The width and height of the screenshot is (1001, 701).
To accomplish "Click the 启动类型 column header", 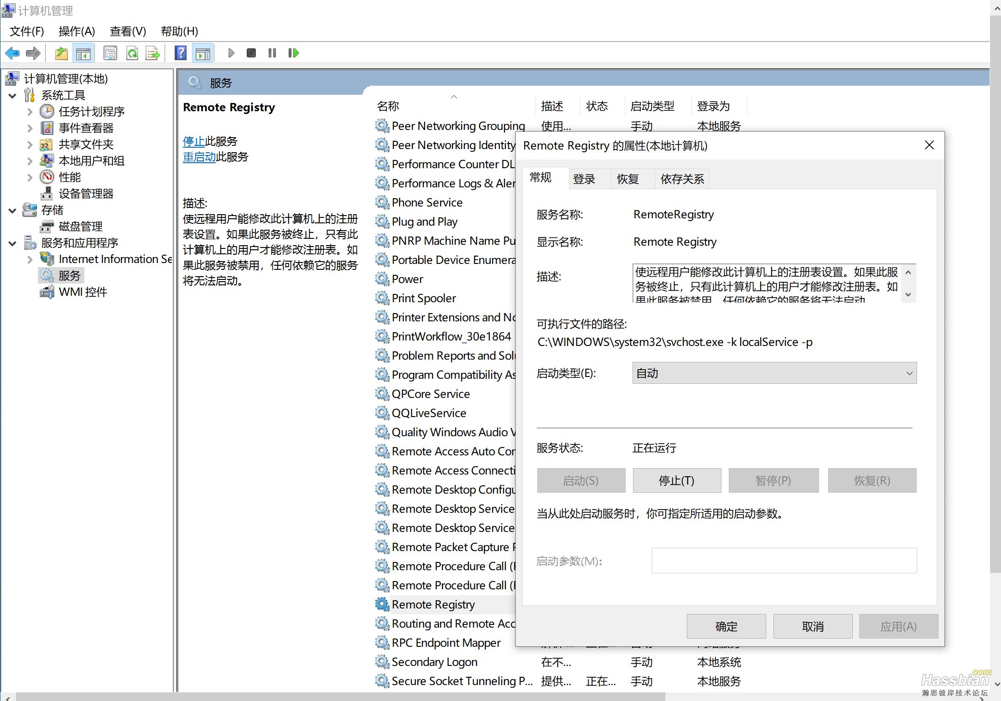I will point(658,106).
